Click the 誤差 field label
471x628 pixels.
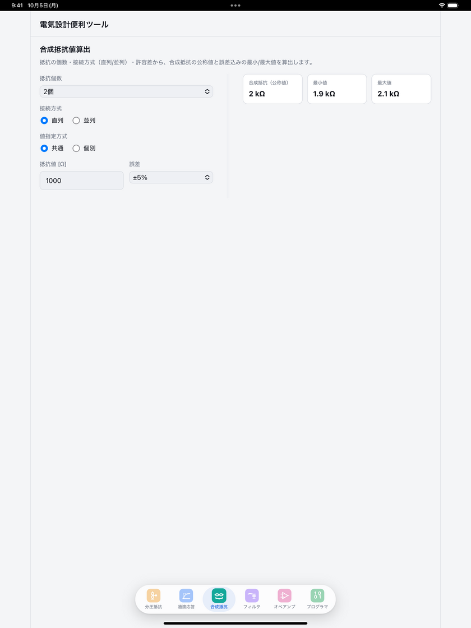pos(135,164)
